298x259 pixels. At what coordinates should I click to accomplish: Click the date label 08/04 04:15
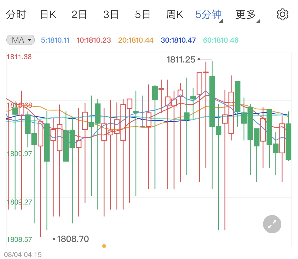coord(23,254)
